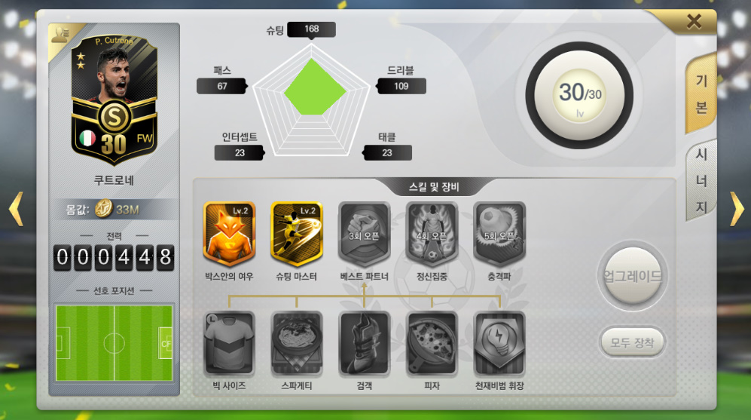Viewport: 751px width, 420px height.
Task: Switch to the 시너지 tab
Action: click(x=701, y=180)
